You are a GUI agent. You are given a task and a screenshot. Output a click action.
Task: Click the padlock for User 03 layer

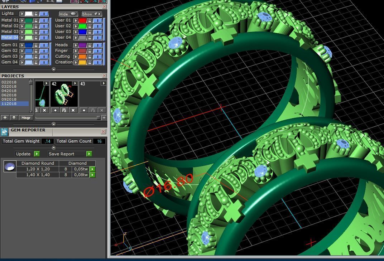point(90,32)
